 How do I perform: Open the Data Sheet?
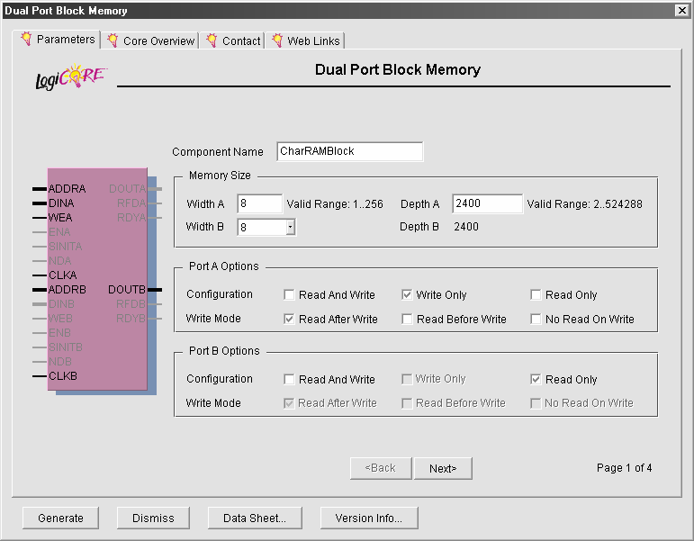pos(255,518)
